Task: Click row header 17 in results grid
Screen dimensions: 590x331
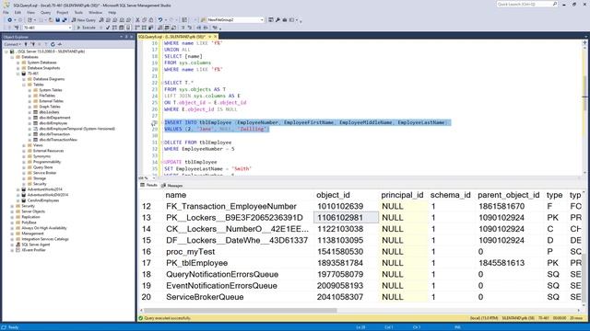Action: tap(147, 263)
